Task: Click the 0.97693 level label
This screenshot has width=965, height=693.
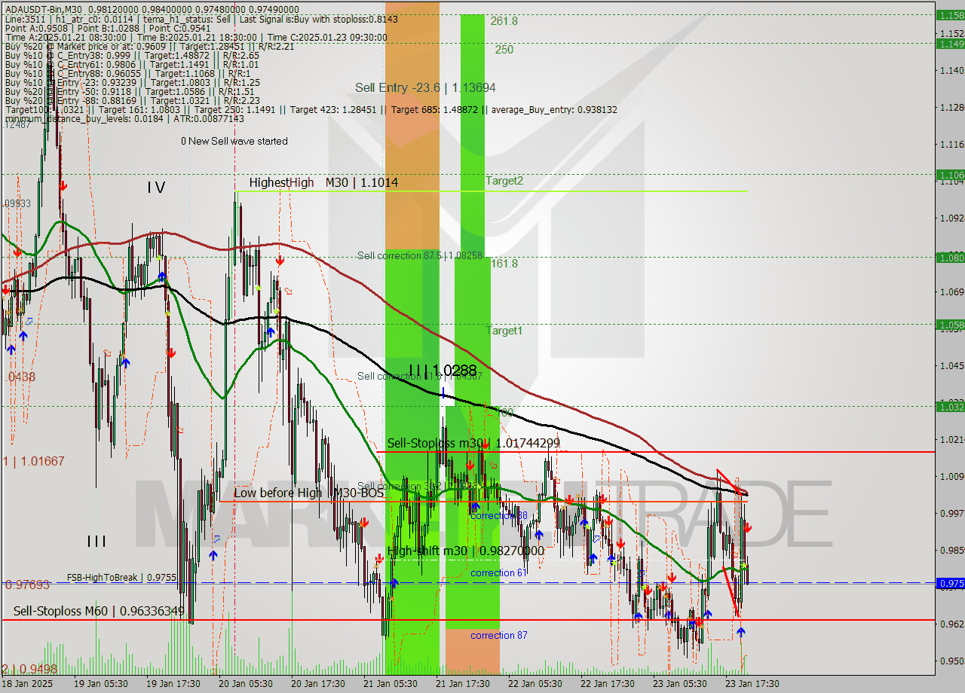Action: click(27, 584)
